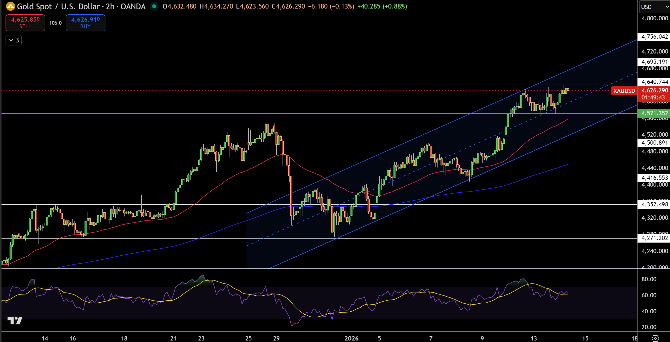This screenshot has width=670, height=342.
Task: Click the 4,271.202 price level label
Action: [x=654, y=238]
